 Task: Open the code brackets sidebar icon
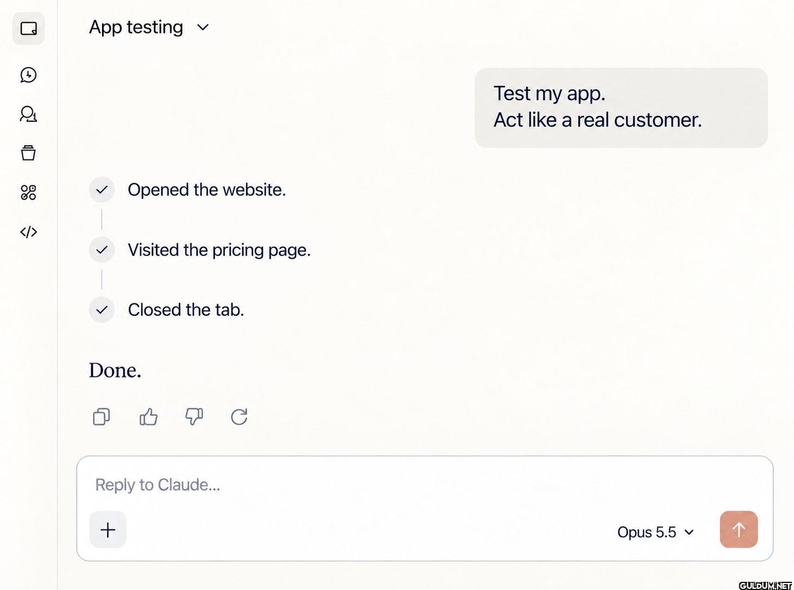[x=28, y=232]
